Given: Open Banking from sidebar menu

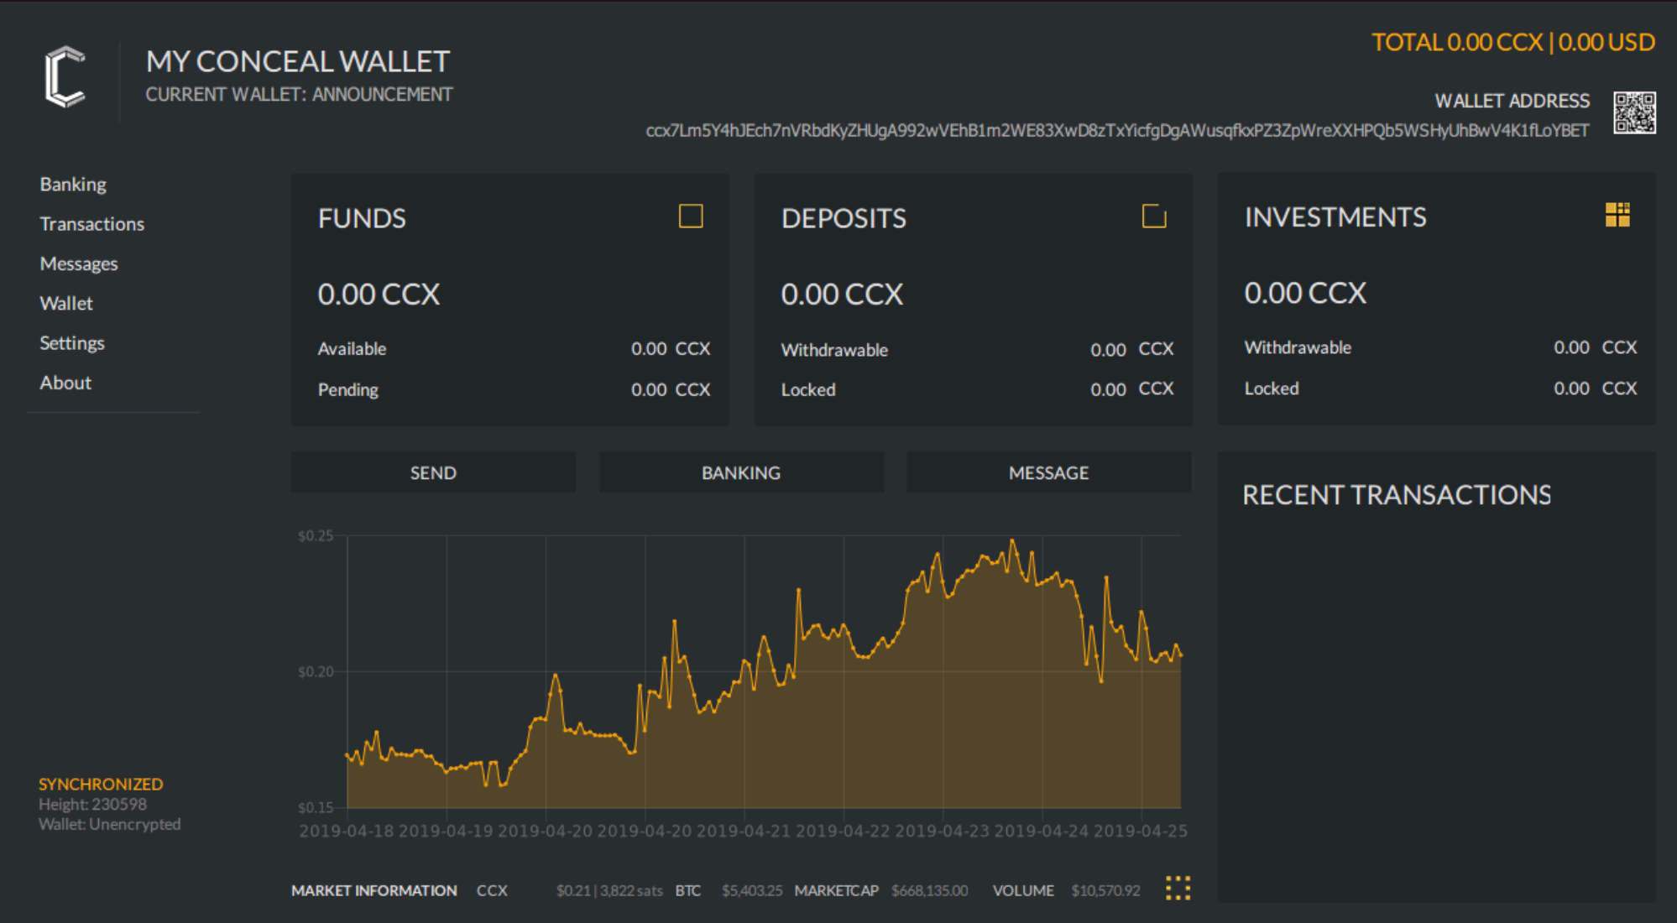Looking at the screenshot, I should click(x=73, y=184).
